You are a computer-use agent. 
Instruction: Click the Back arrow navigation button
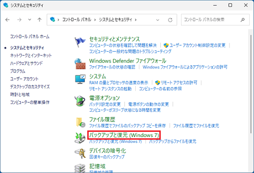point(7,19)
